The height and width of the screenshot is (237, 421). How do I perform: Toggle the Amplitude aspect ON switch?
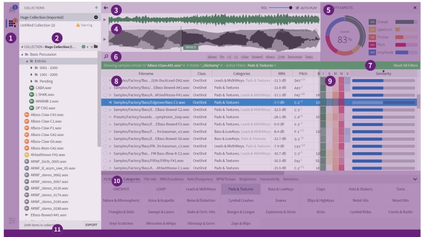click(372, 52)
